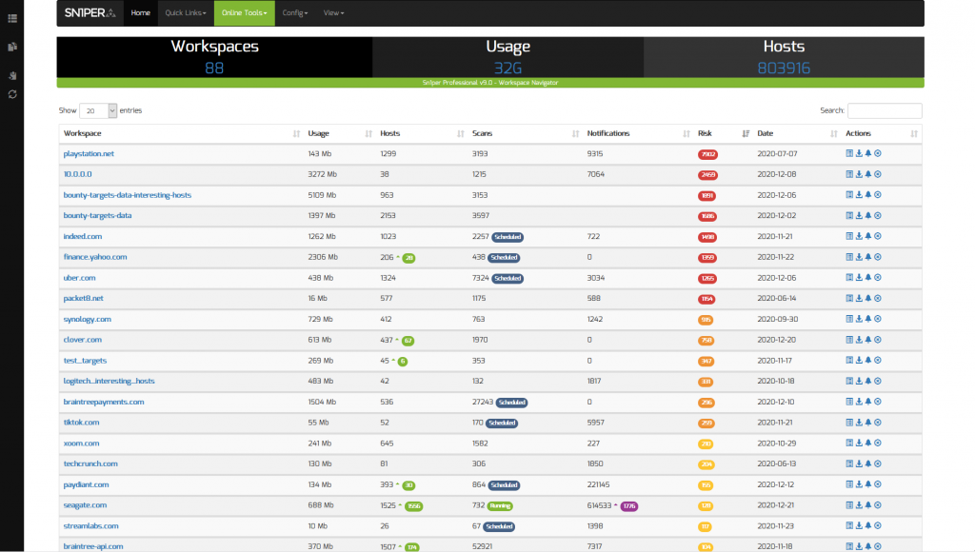Click download icon in 10.0.0.0 row
The image size is (975, 552).
(x=859, y=174)
